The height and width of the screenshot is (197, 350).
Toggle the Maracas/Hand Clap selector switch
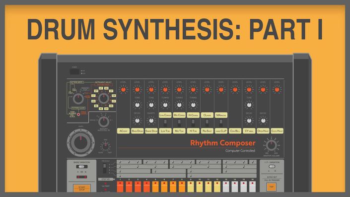click(x=221, y=123)
